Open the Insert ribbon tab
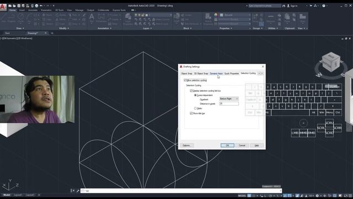The width and height of the screenshot is (353, 199). pos(22,10)
